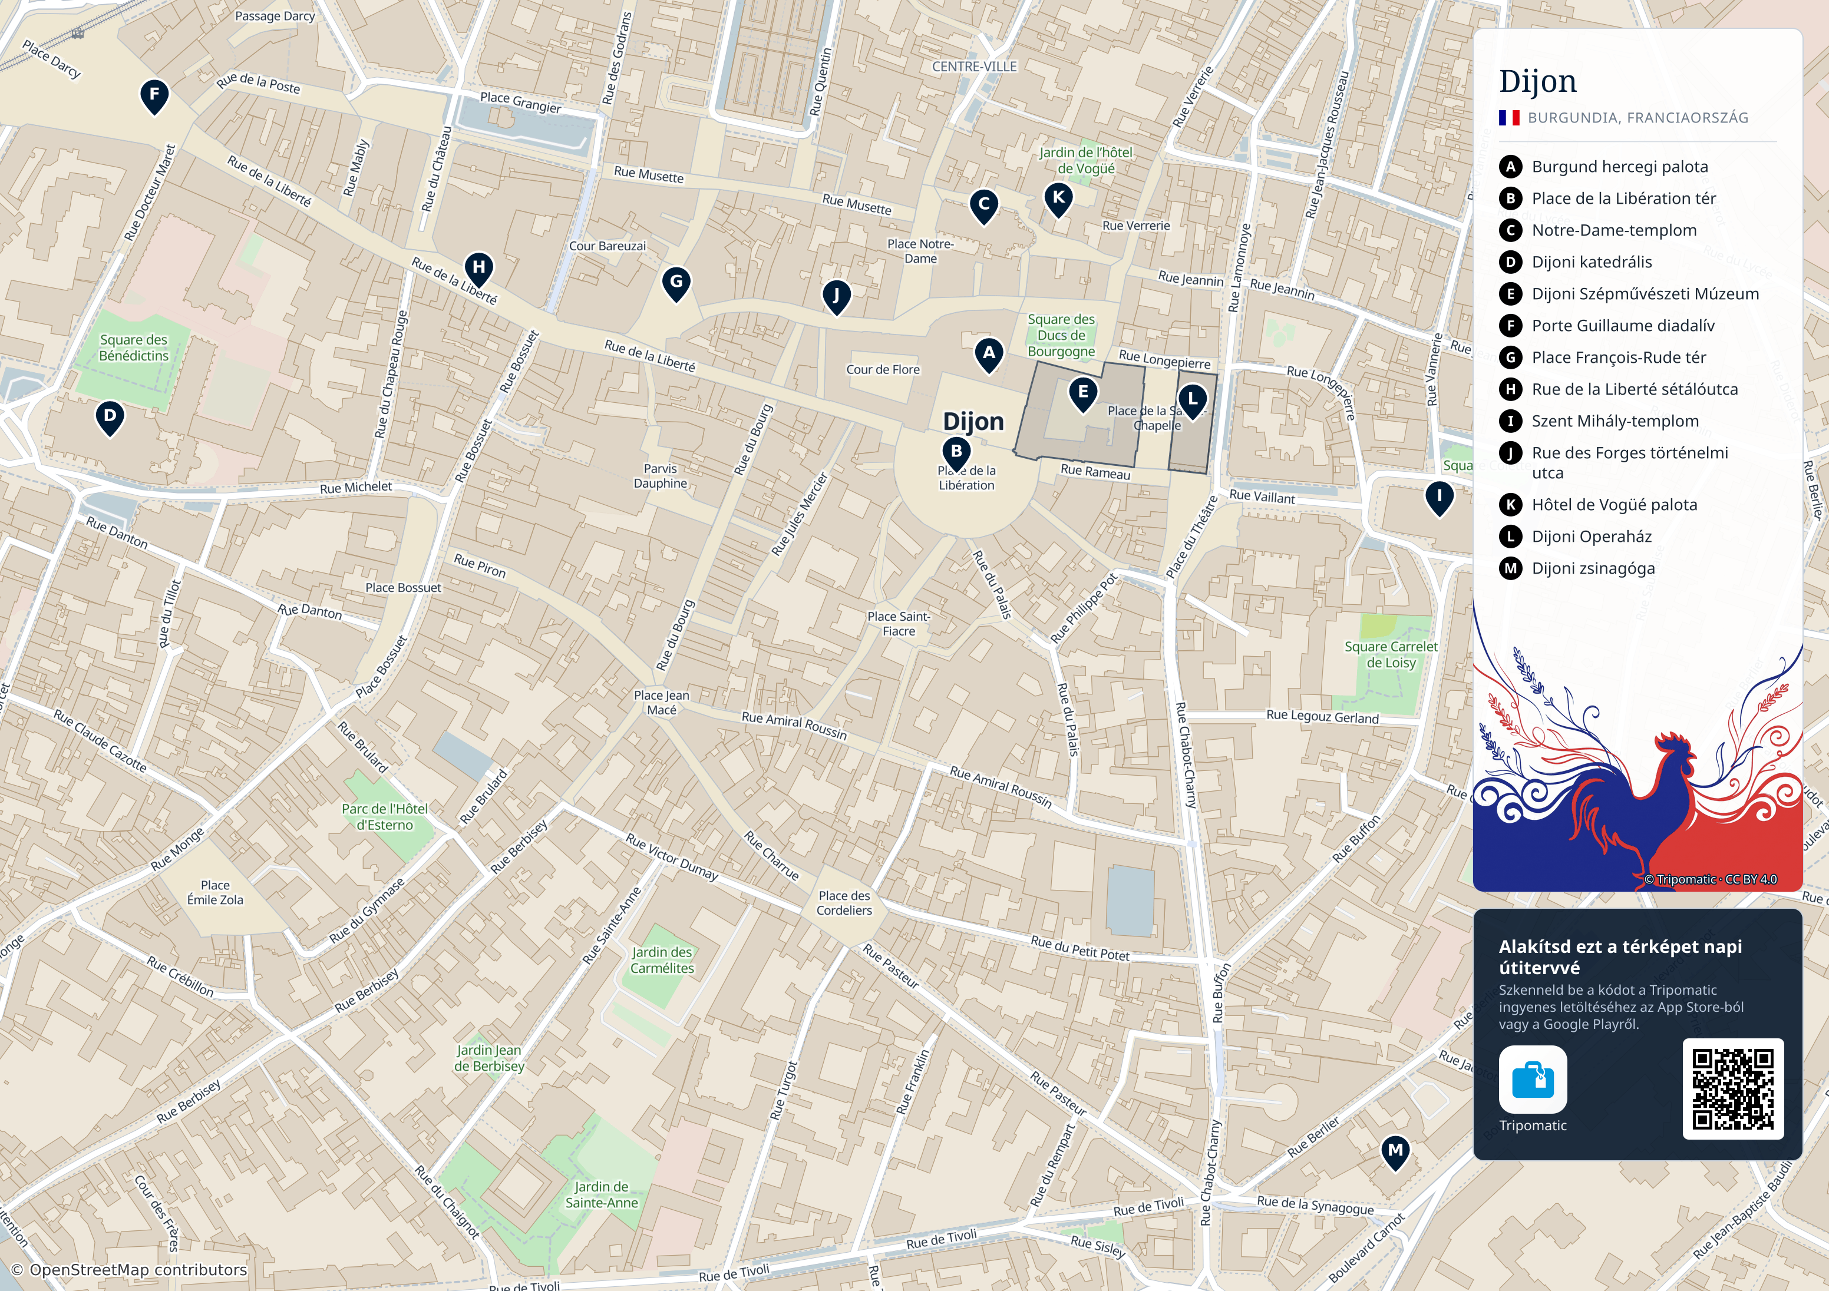The width and height of the screenshot is (1829, 1291).
Task: Click map pin E on the museum building
Action: tap(1082, 395)
